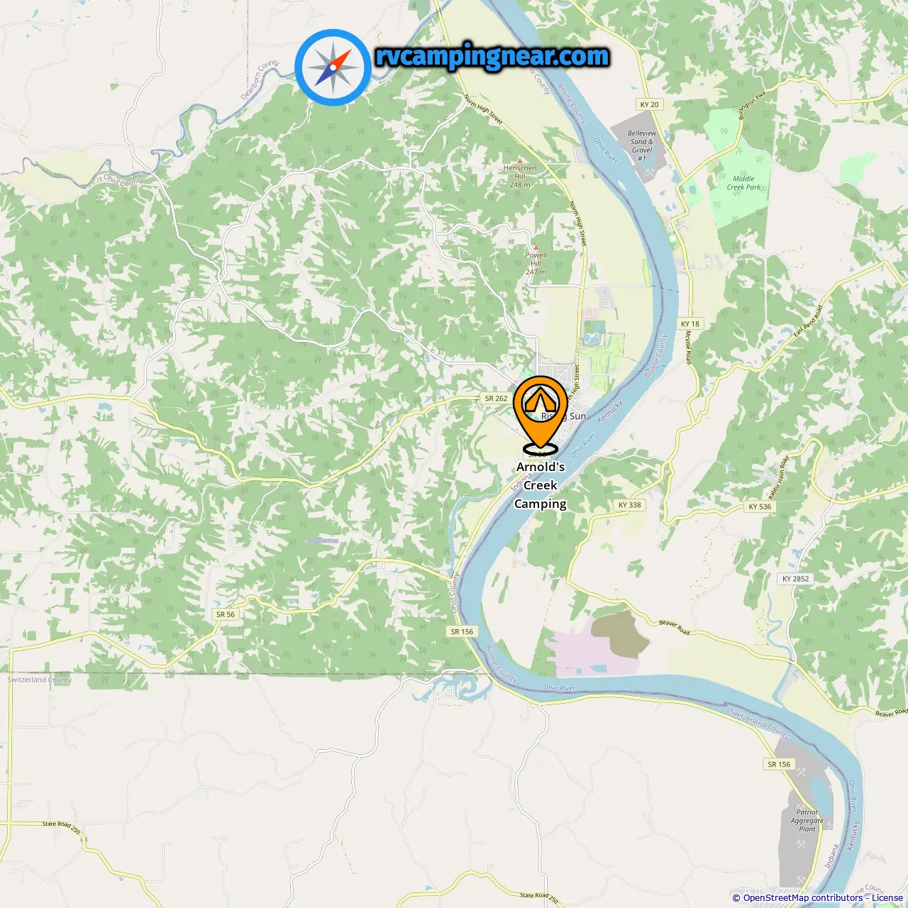Click the Arnold's Creek Camping label
The width and height of the screenshot is (908, 908).
pos(541,485)
